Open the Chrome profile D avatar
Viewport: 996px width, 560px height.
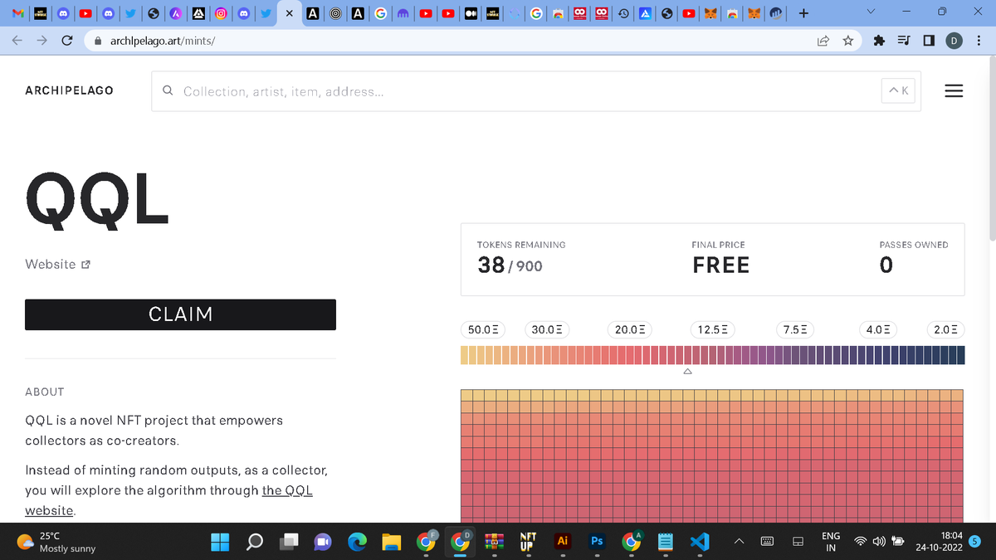954,40
